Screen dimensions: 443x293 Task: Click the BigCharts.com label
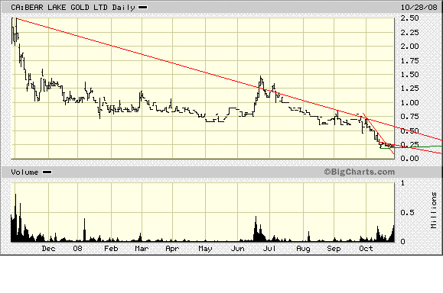(x=359, y=172)
